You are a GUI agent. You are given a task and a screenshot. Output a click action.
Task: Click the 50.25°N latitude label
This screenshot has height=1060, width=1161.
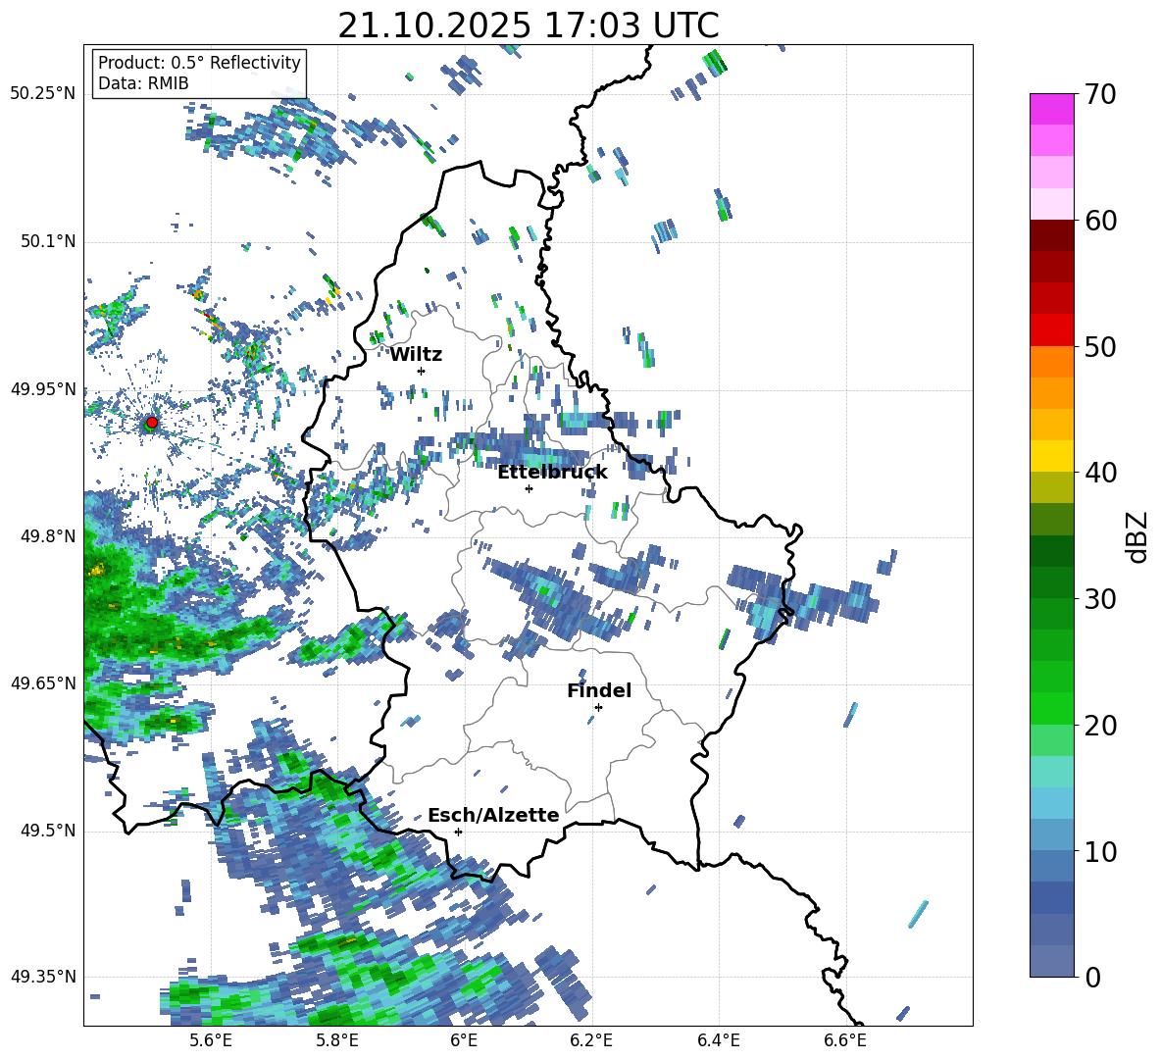click(43, 94)
